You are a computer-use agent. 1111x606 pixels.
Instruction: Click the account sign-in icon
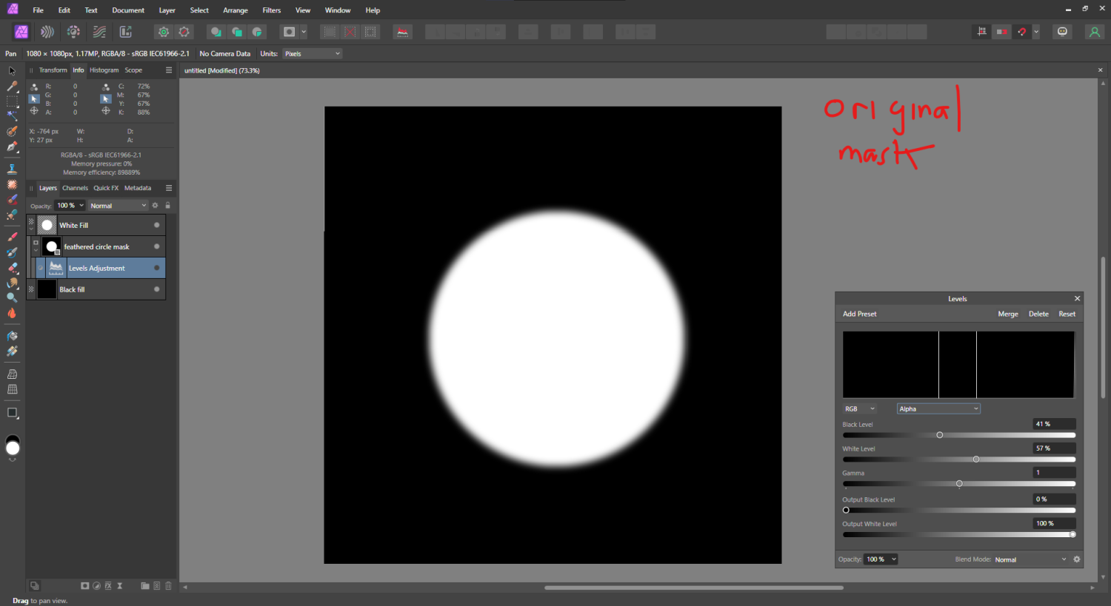(x=1094, y=32)
